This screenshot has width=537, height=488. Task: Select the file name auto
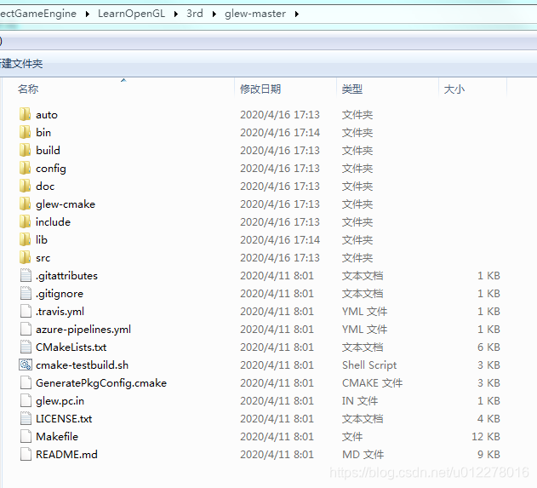pyautogui.click(x=47, y=115)
